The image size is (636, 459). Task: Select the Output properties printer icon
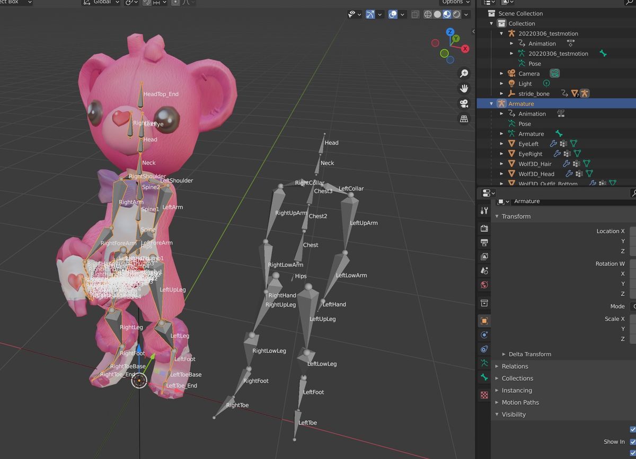pos(484,242)
